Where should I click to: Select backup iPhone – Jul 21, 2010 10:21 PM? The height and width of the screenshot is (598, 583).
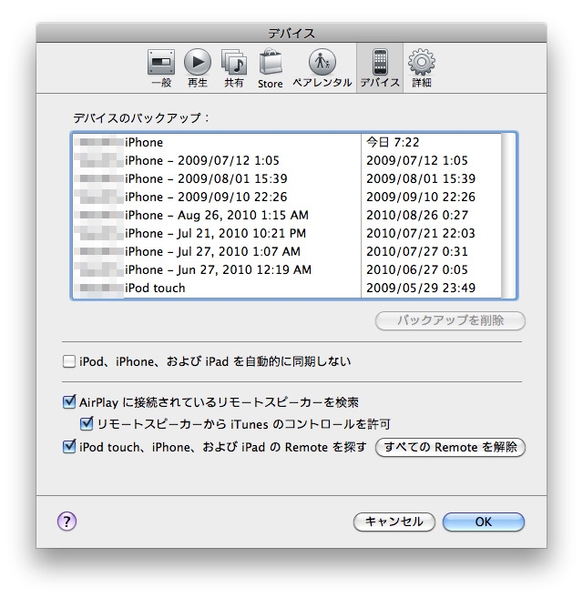click(287, 233)
